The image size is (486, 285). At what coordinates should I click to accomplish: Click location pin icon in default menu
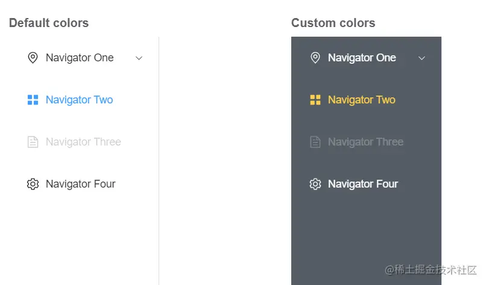[x=33, y=58]
